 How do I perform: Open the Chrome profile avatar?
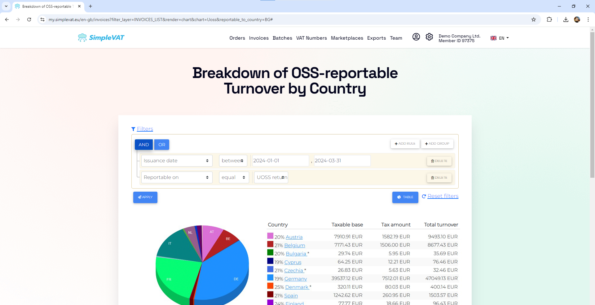577,20
